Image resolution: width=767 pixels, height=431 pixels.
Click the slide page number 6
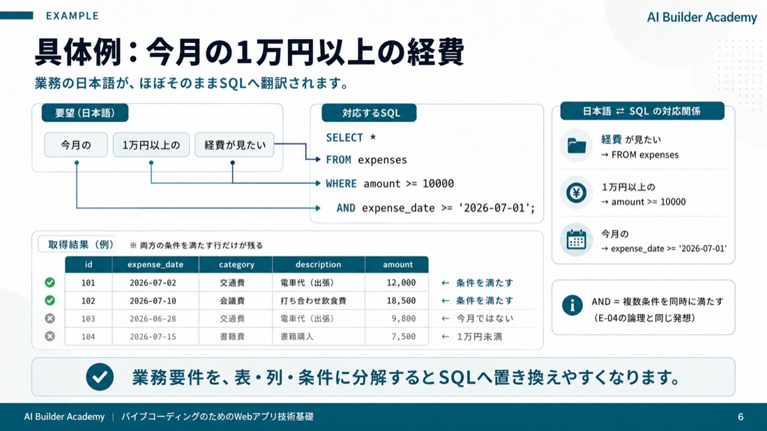[741, 417]
